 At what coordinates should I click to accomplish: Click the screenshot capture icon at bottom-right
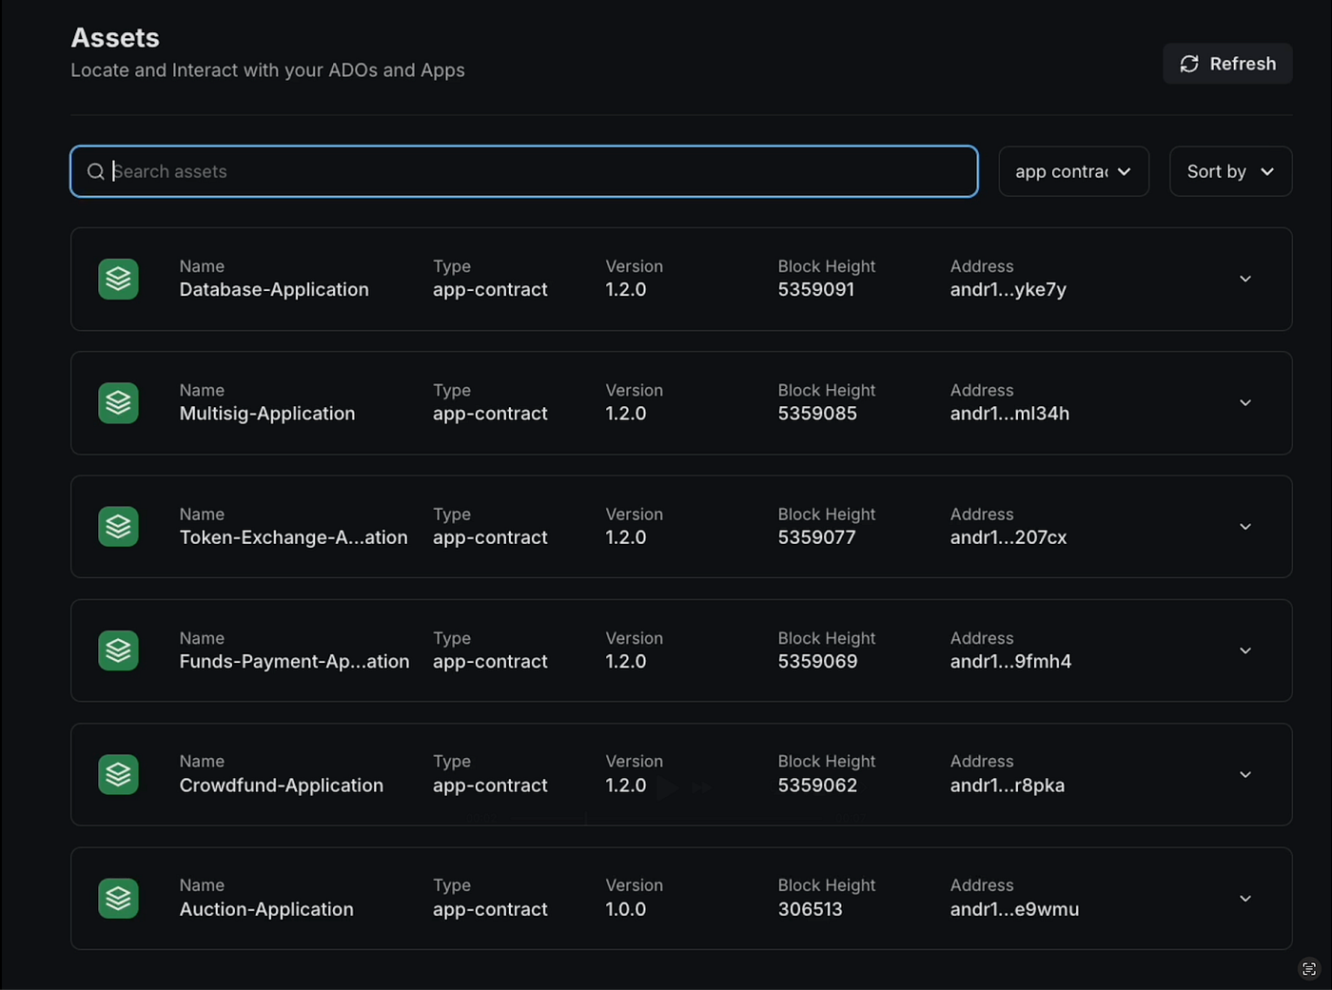[1309, 969]
